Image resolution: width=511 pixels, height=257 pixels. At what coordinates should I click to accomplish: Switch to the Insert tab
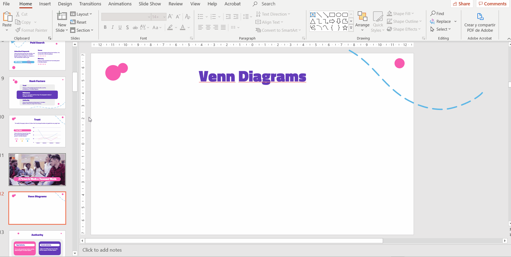point(45,4)
